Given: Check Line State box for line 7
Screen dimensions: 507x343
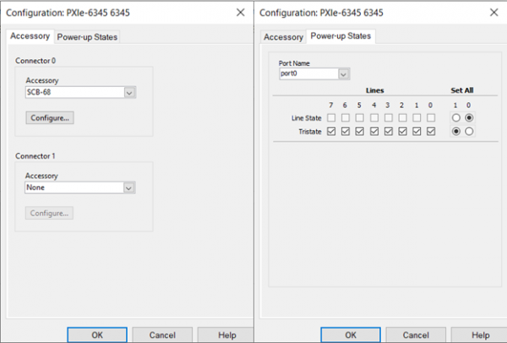Looking at the screenshot, I should tap(331, 118).
